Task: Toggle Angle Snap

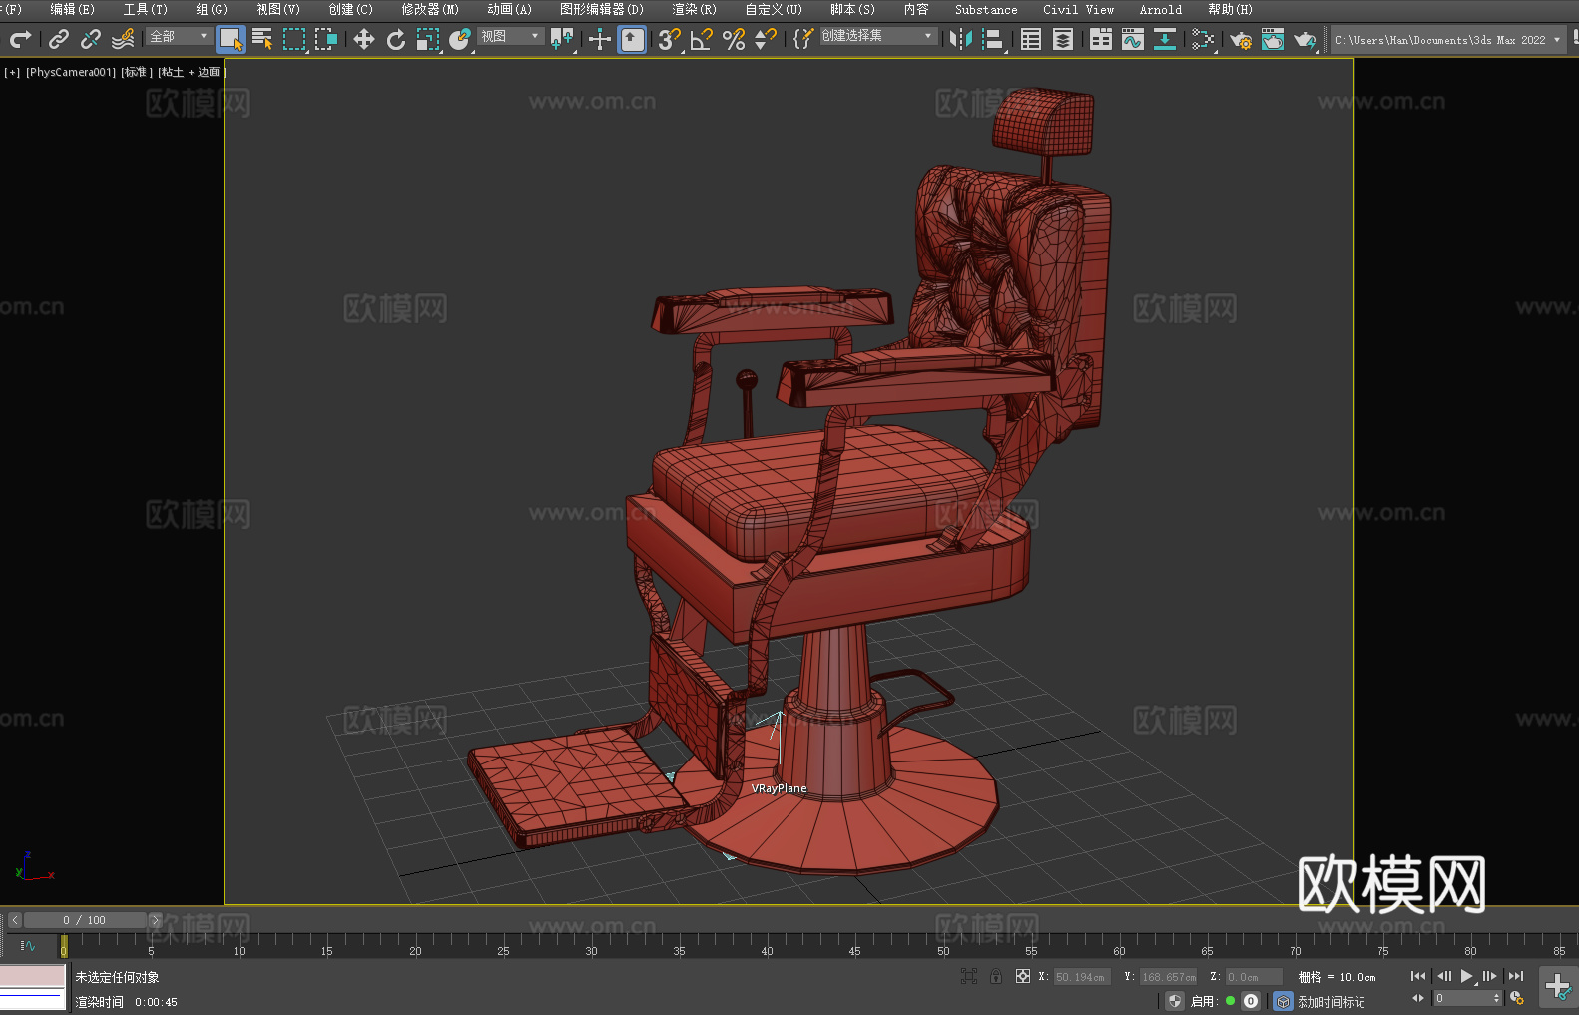Action: pyautogui.click(x=702, y=39)
